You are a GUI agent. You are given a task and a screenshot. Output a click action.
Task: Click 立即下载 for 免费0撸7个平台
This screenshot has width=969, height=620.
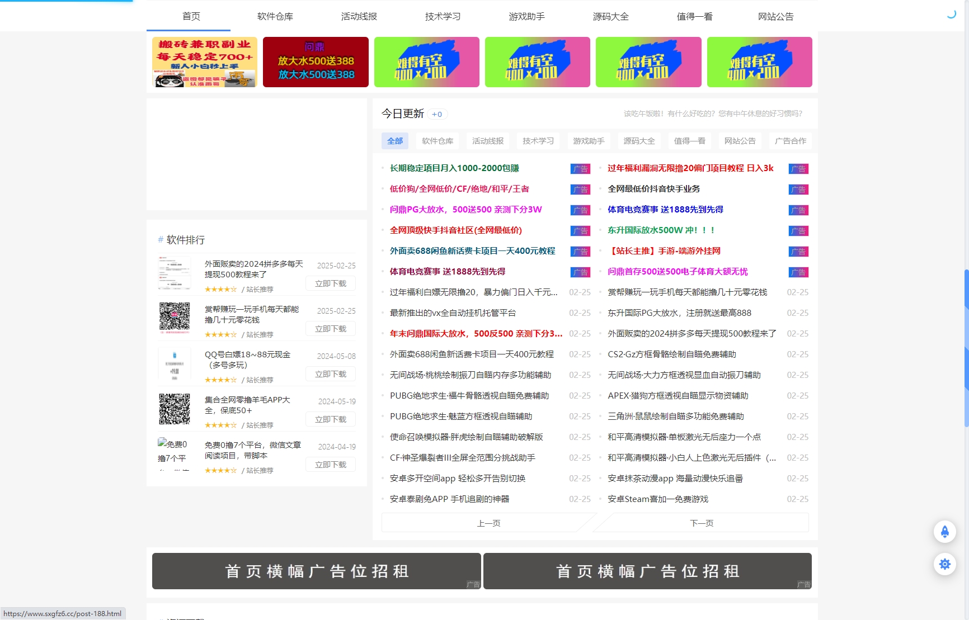(331, 465)
